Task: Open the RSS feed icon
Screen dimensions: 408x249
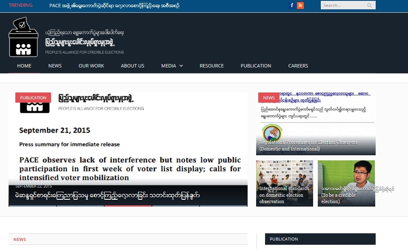Action: click(300, 6)
